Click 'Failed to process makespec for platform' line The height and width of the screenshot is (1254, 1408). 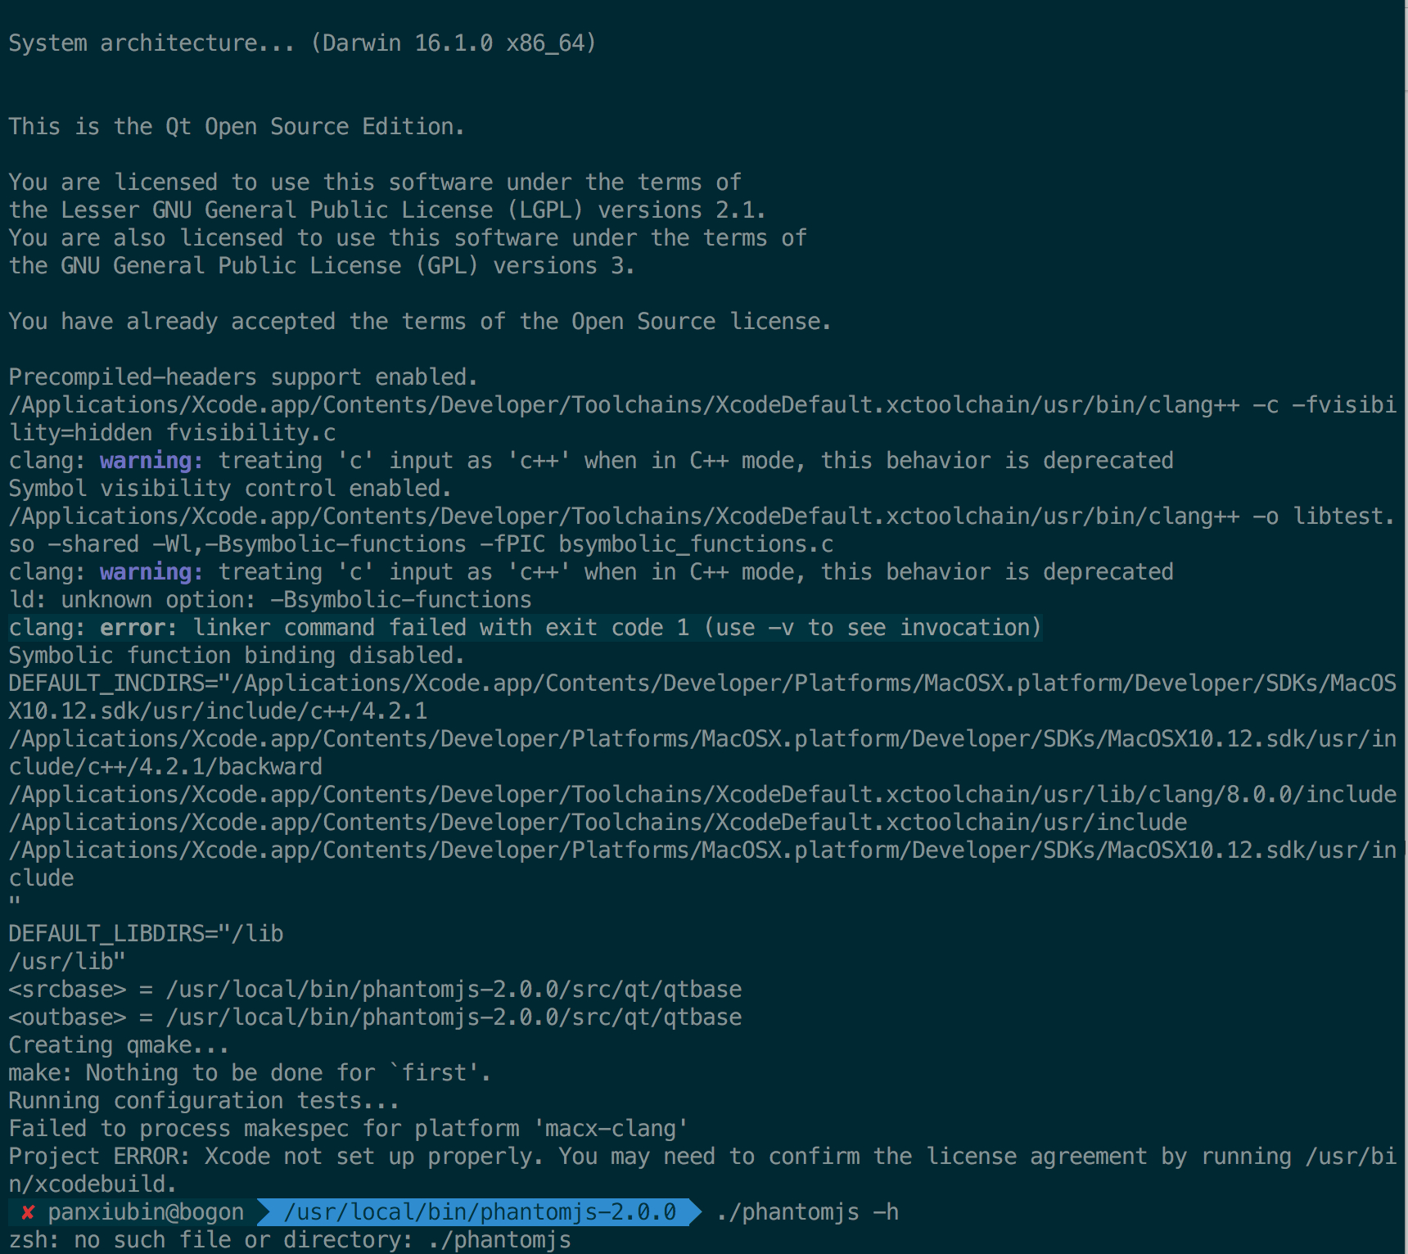[348, 1129]
